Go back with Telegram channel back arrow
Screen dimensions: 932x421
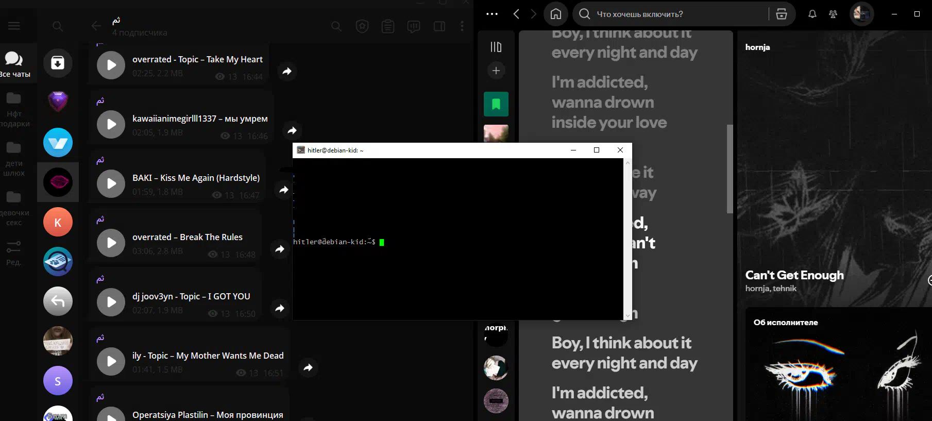[x=96, y=26]
